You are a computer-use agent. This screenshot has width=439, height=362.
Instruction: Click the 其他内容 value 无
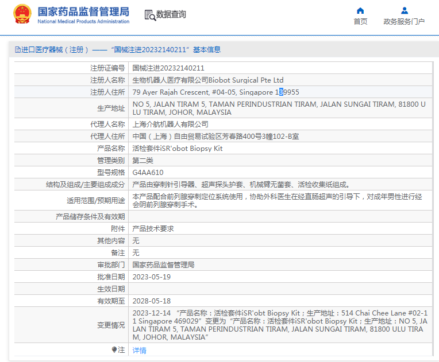pyautogui.click(x=136, y=241)
